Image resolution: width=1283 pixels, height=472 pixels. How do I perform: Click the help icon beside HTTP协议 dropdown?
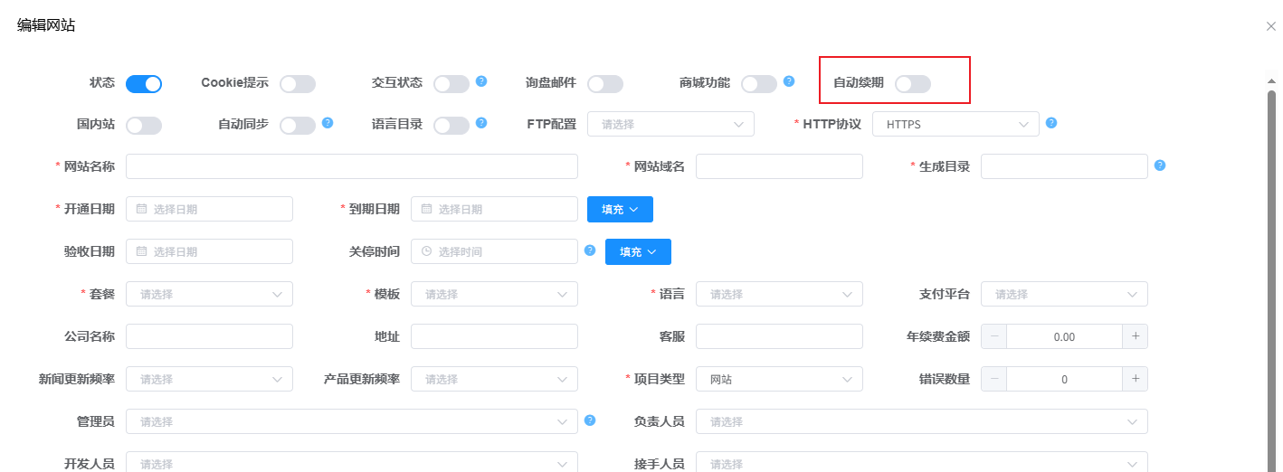[x=1051, y=123]
